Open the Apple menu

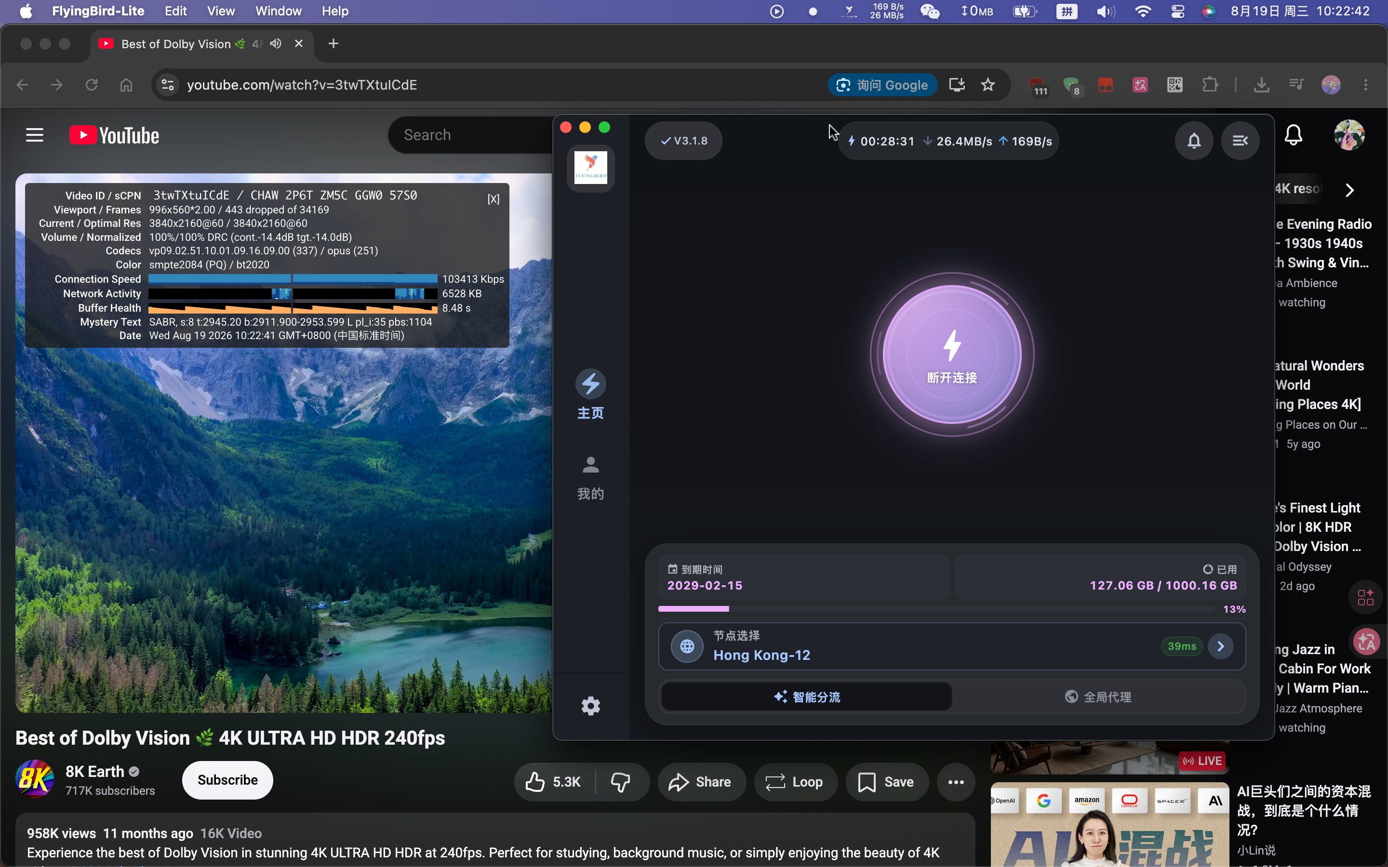26,11
